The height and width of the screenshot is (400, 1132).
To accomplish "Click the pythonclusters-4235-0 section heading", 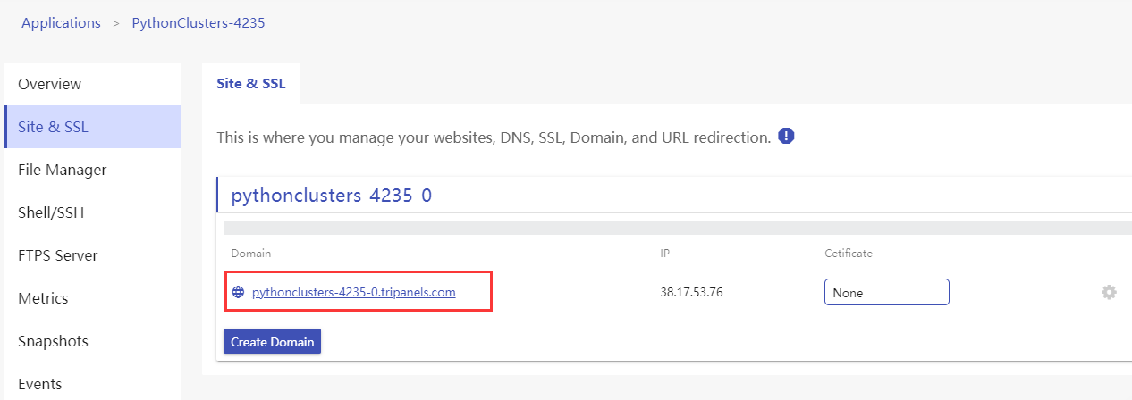I will point(332,196).
